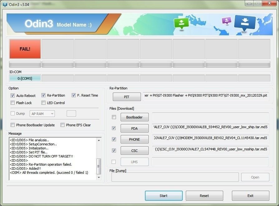
Task: Enable the LED Control checkbox
Action: pos(43,103)
